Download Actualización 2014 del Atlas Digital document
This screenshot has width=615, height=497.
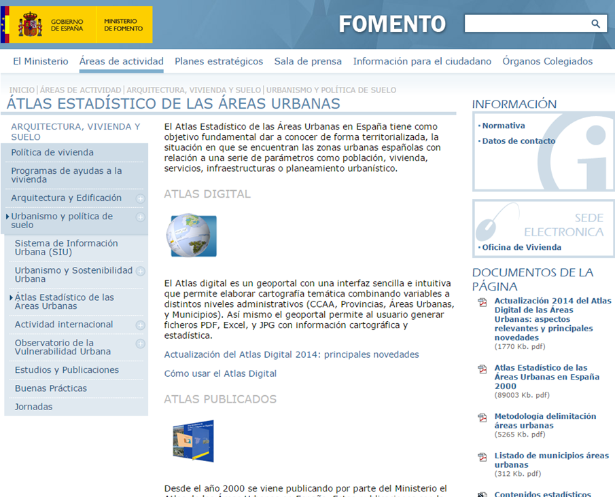(552, 319)
